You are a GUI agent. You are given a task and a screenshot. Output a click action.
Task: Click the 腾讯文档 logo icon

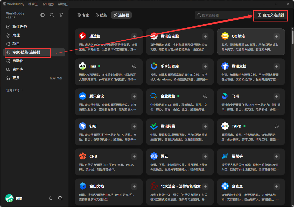(225, 66)
